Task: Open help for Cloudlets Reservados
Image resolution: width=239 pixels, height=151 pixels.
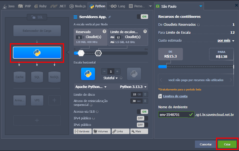Action: coord(198,25)
